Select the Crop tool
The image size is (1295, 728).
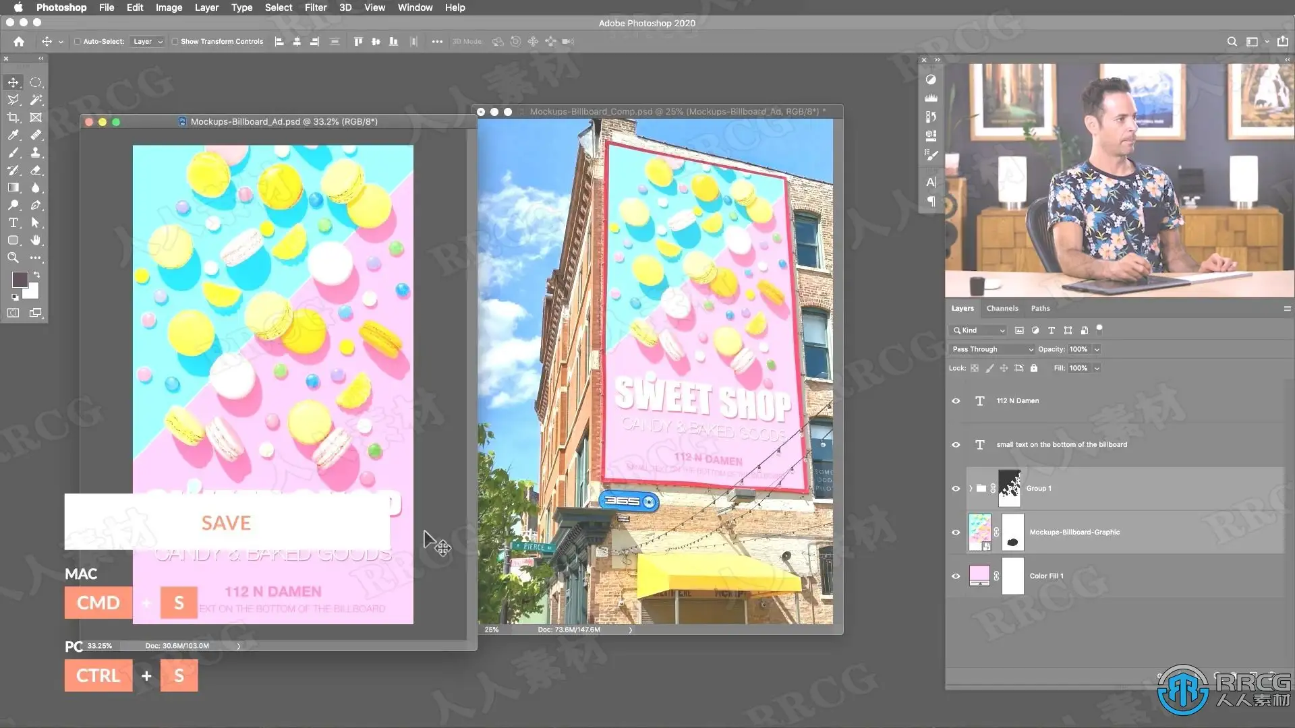(x=13, y=117)
